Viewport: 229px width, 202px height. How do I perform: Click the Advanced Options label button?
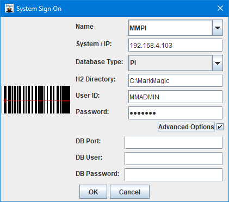186,127
